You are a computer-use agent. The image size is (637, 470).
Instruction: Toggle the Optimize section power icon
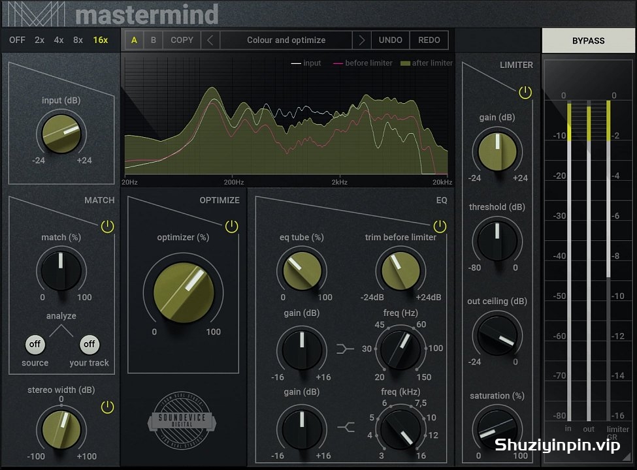tap(231, 227)
